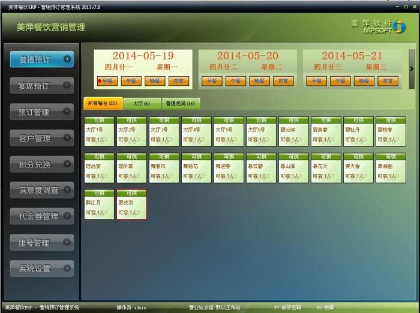Viewport: 420px width, 313px height.
Task: Select 夜宵 for 2014-05-21
Action: (x=388, y=80)
